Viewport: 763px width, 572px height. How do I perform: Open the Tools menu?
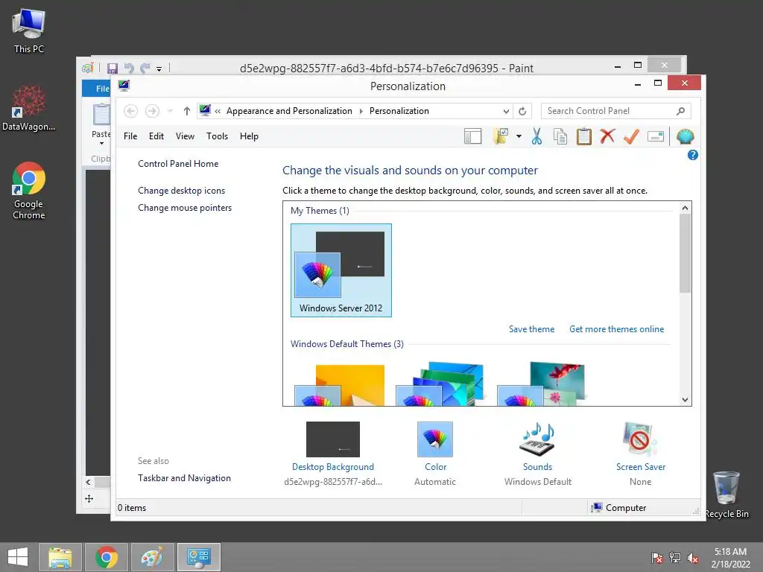click(x=217, y=136)
